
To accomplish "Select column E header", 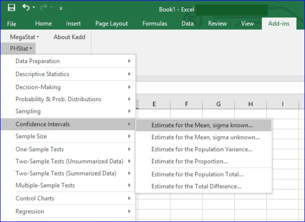I will pyautogui.click(x=154, y=104).
